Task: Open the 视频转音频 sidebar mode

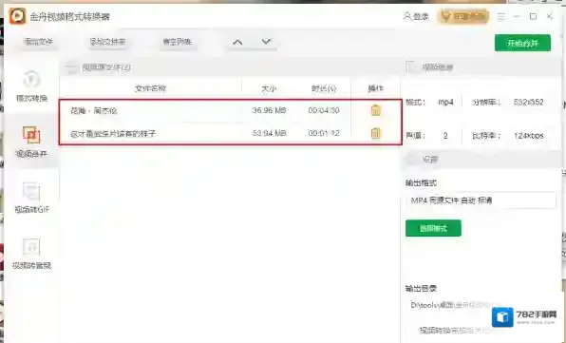Action: tap(31, 254)
